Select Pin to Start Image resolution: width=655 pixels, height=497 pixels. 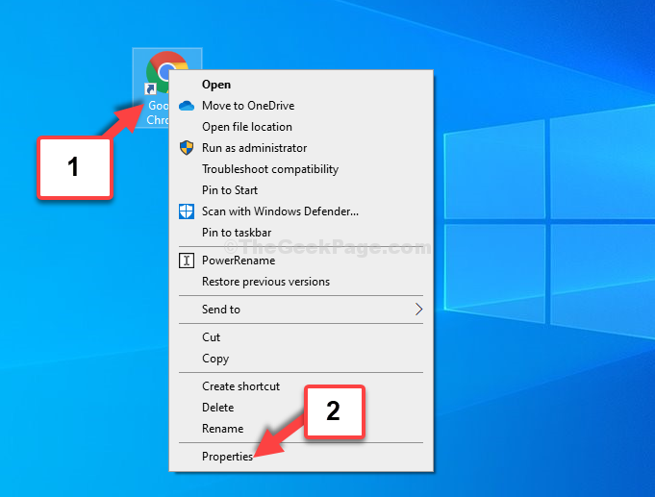pos(301,190)
